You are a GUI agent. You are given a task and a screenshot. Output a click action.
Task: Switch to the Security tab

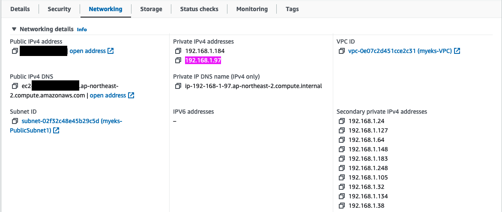tap(59, 9)
